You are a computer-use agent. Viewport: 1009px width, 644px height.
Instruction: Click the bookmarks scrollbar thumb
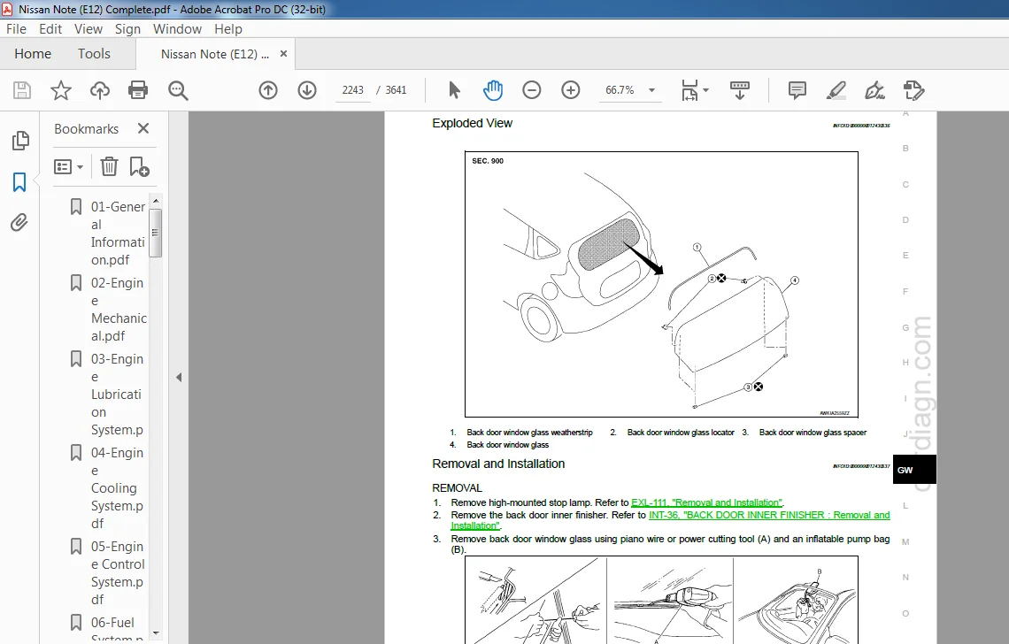pyautogui.click(x=155, y=233)
